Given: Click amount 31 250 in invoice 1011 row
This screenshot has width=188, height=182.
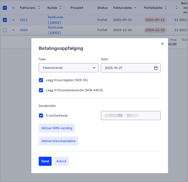Looking at the screenshot, I should [x=181, y=20].
